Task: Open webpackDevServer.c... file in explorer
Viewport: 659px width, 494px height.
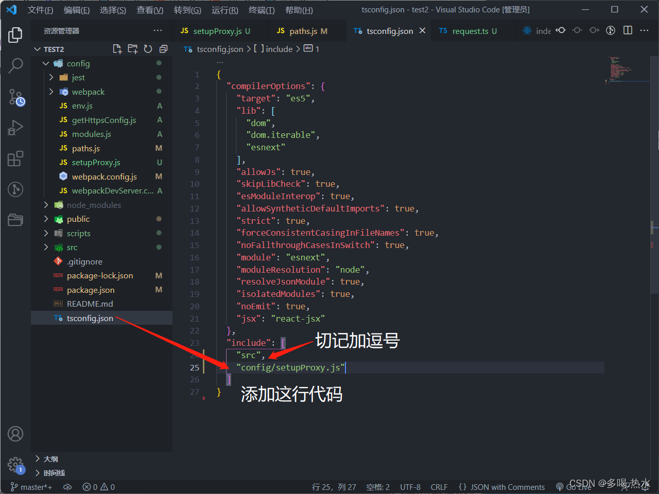Action: pos(102,190)
